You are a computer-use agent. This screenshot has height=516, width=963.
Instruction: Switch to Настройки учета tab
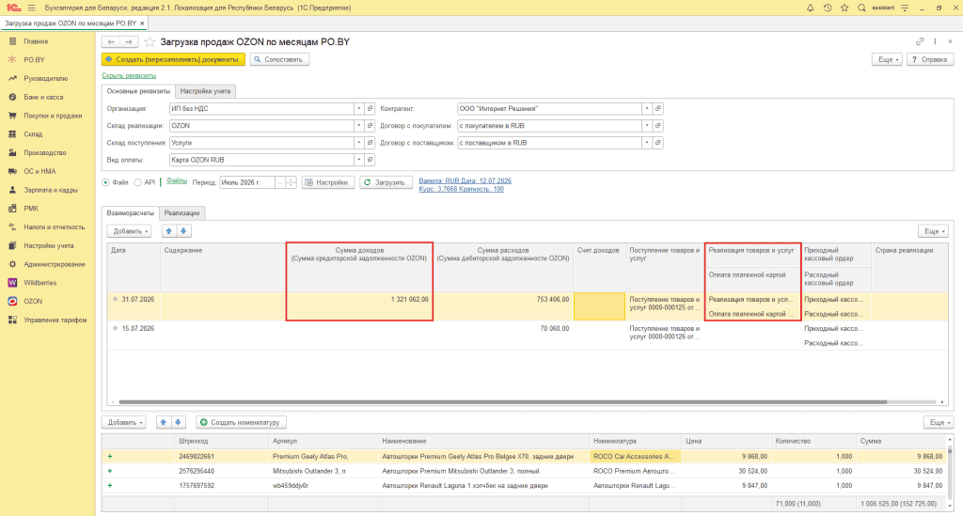[205, 91]
